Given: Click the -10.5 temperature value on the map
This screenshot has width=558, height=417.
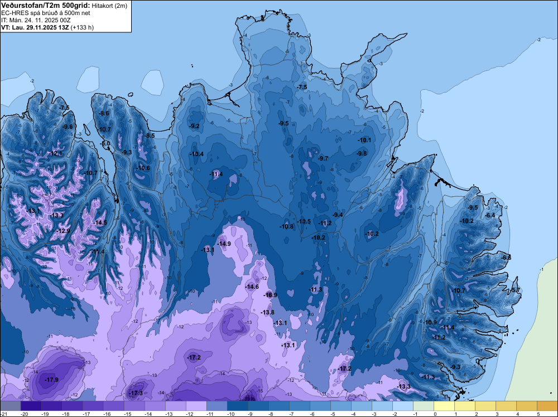Looking at the screenshot, I should (304, 221).
